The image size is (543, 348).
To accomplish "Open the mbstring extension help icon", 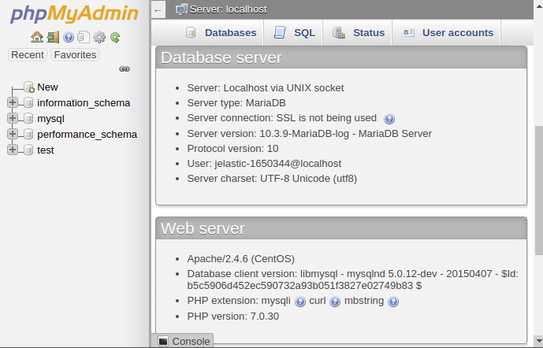I will pos(393,302).
